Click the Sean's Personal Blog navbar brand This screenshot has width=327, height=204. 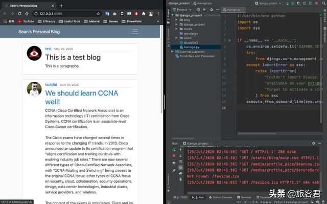pos(39,32)
